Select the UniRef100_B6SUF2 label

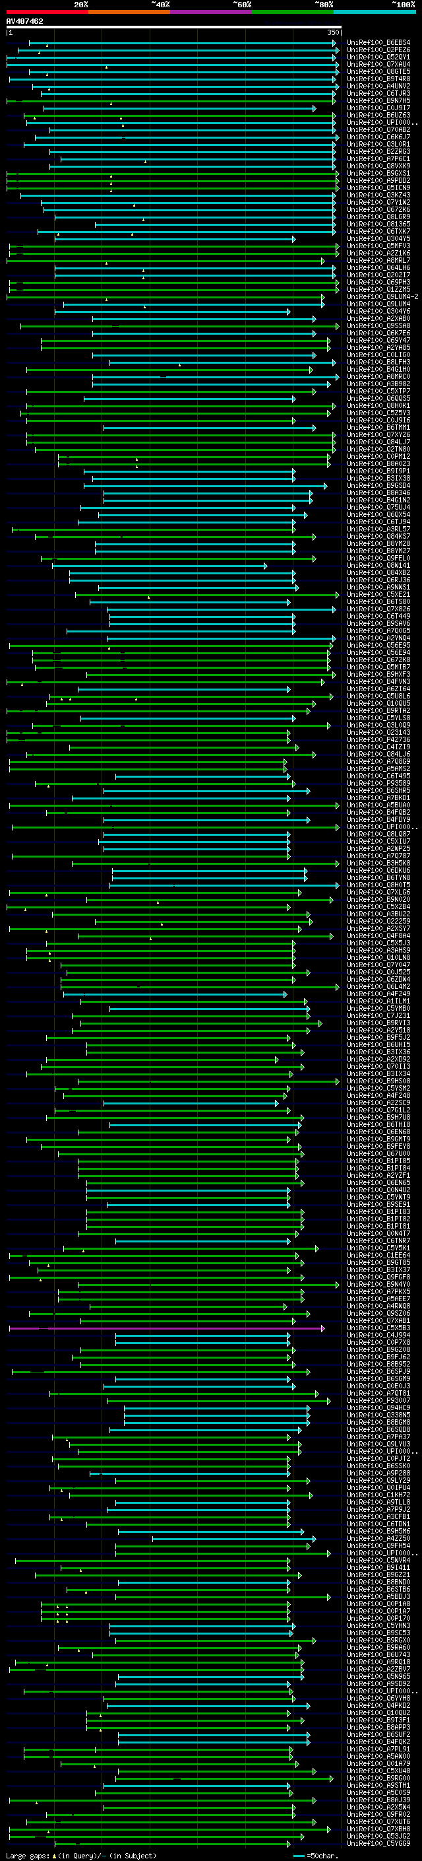[378, 1734]
